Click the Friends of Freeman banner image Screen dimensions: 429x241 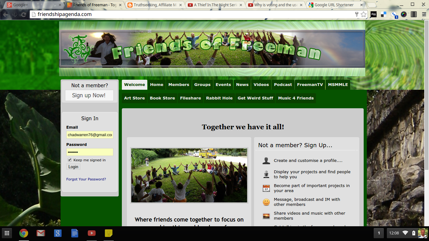pyautogui.click(x=212, y=49)
